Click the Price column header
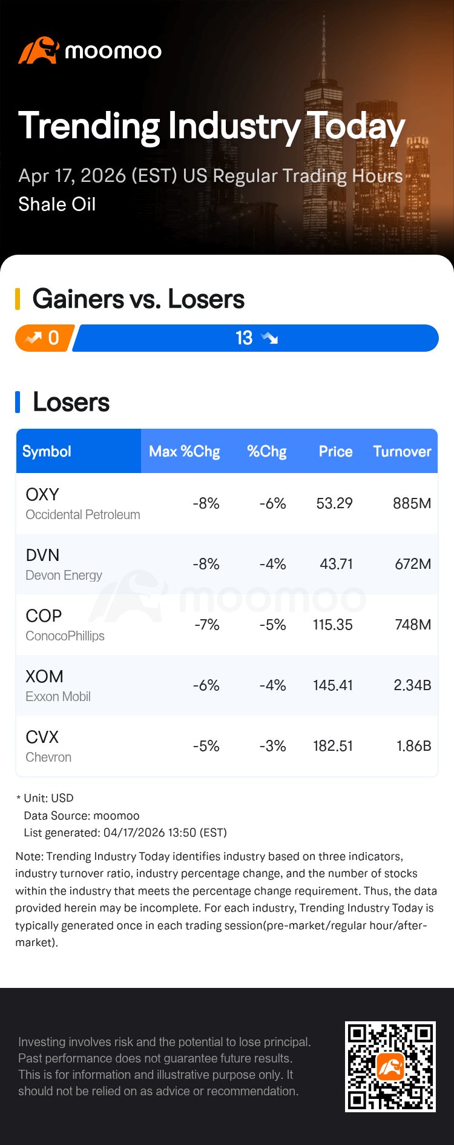Image resolution: width=454 pixels, height=1145 pixels. click(335, 451)
